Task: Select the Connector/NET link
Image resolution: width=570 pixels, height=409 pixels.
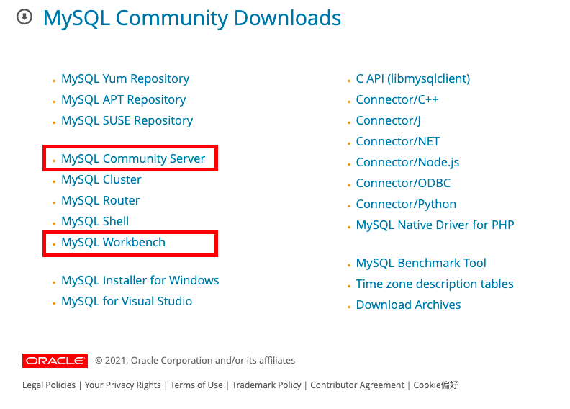Action: [x=398, y=141]
